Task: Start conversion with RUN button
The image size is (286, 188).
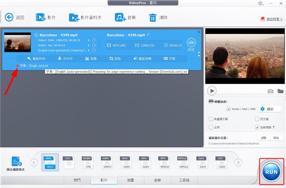Action: coord(271,172)
